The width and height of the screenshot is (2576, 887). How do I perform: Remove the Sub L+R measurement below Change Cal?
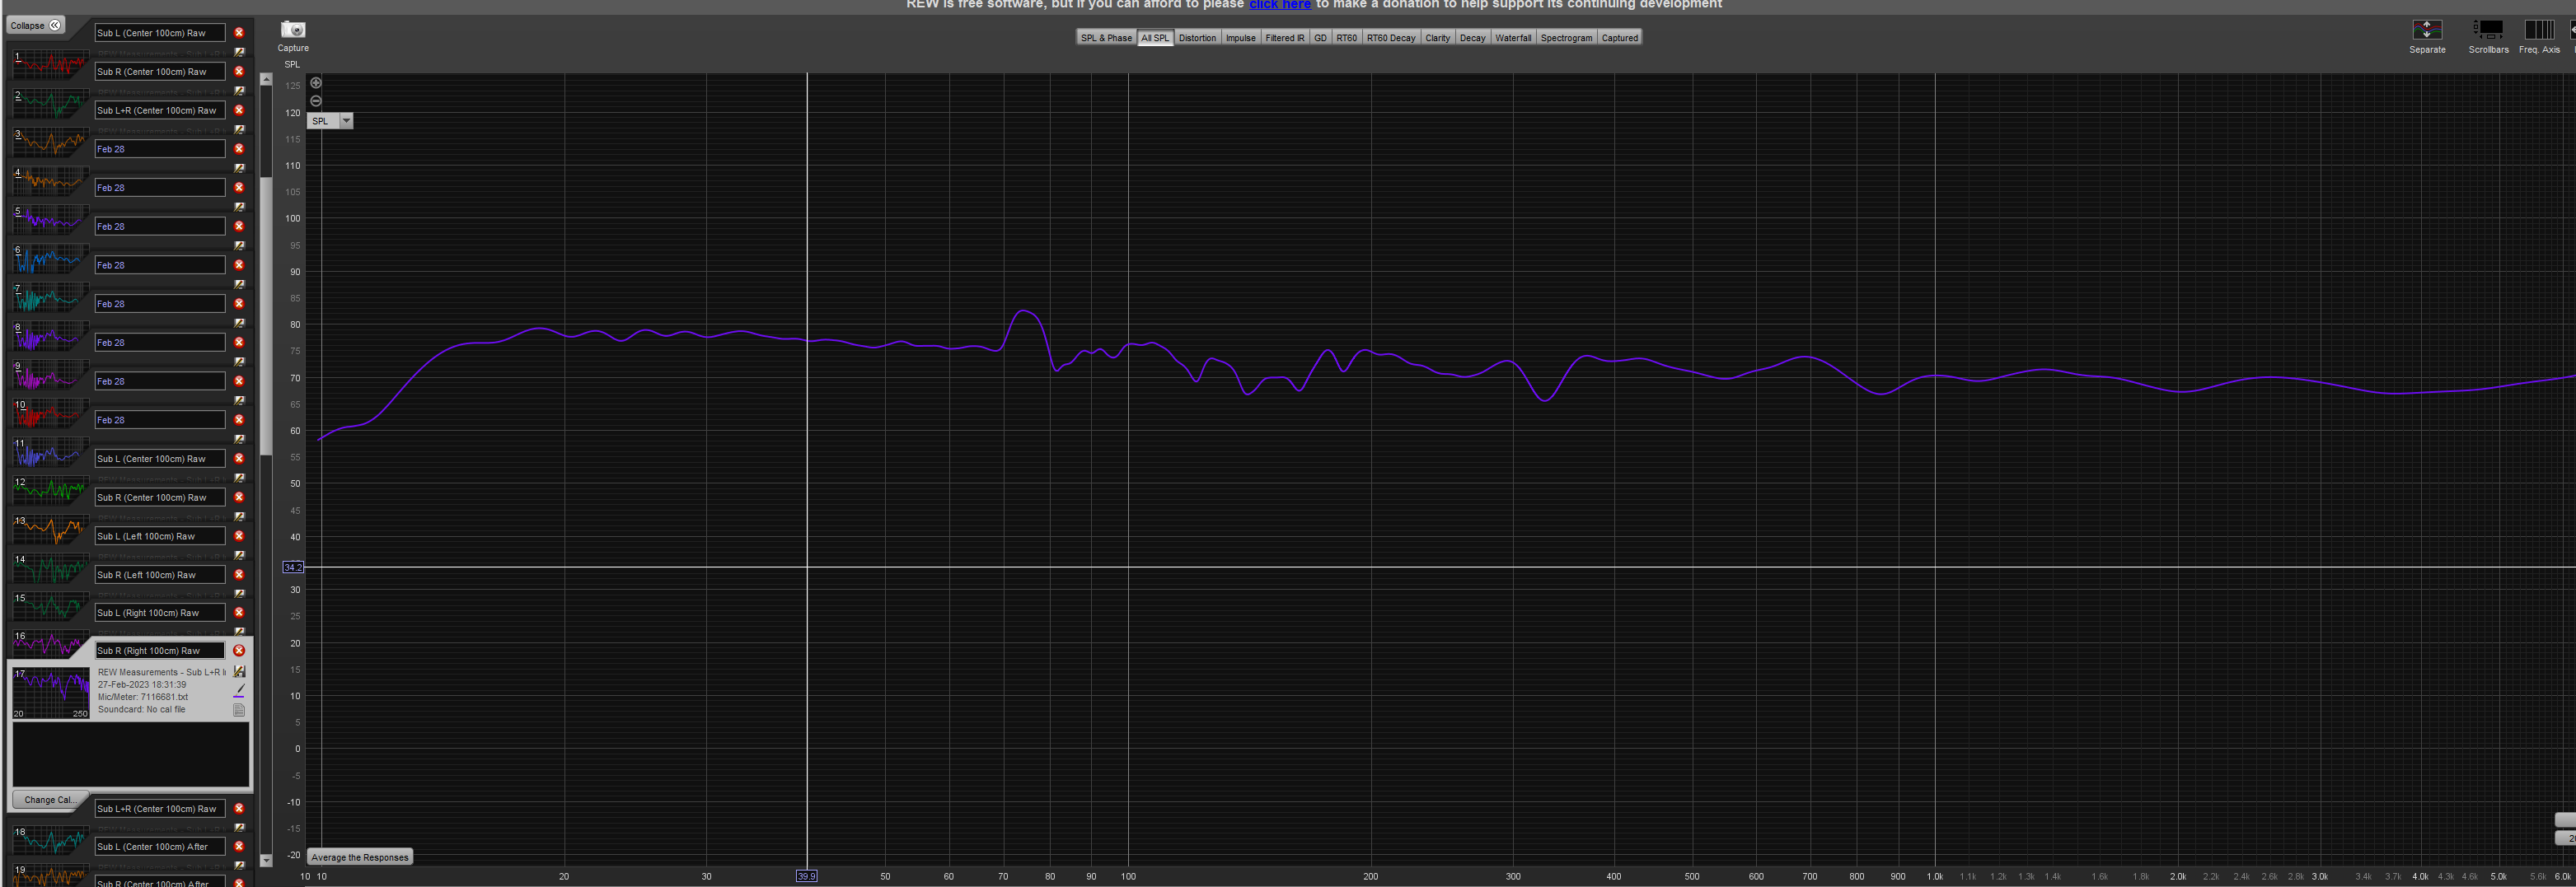[x=239, y=808]
